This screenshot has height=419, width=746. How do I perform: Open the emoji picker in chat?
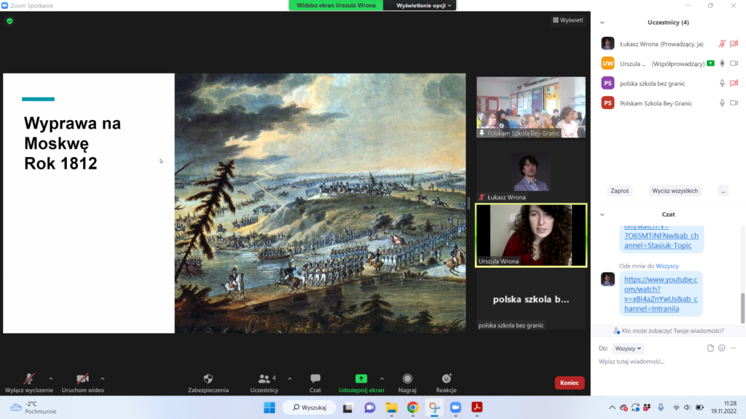pos(722,348)
